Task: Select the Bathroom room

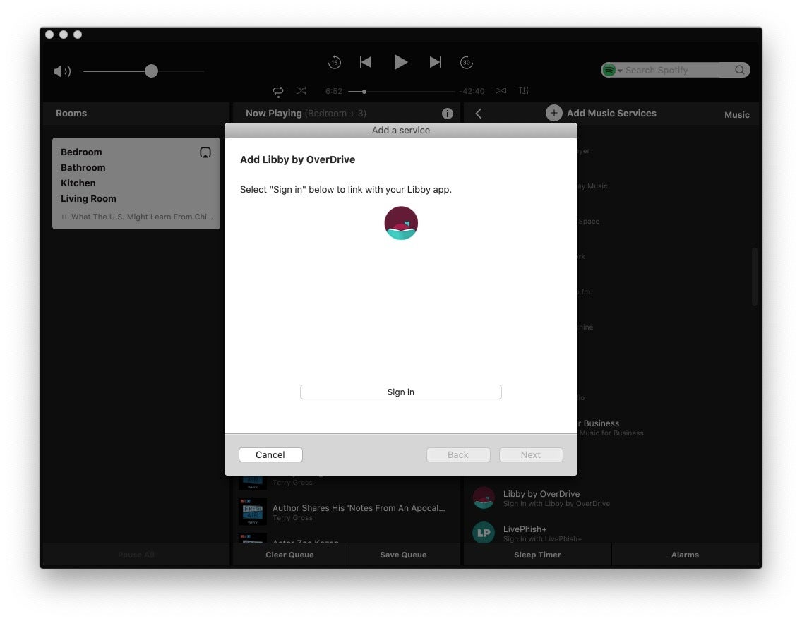Action: (x=83, y=168)
